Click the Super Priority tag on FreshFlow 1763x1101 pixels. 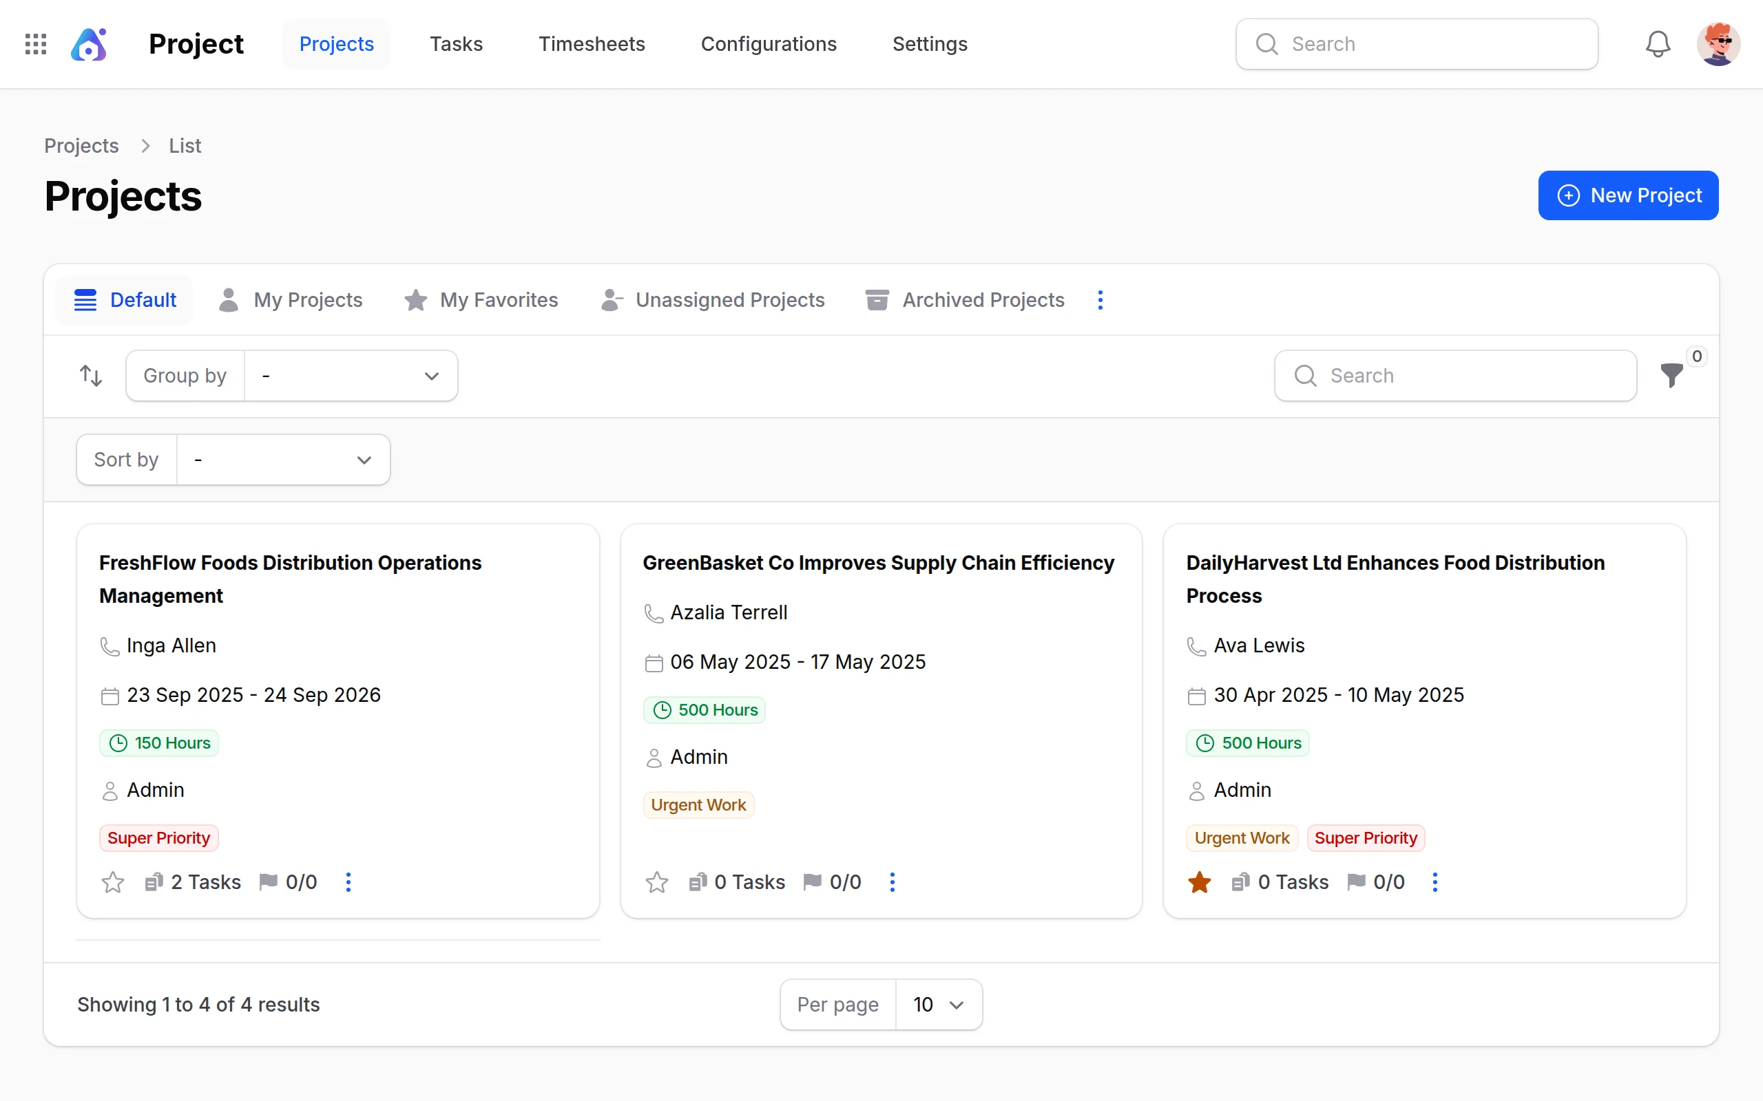[159, 837]
